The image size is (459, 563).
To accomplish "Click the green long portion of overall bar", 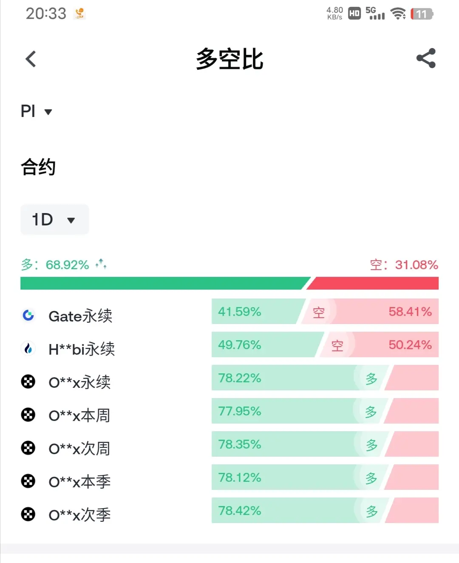I will pyautogui.click(x=165, y=283).
